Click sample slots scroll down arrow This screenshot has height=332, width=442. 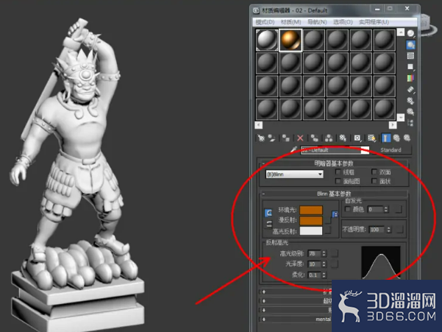click(401, 117)
